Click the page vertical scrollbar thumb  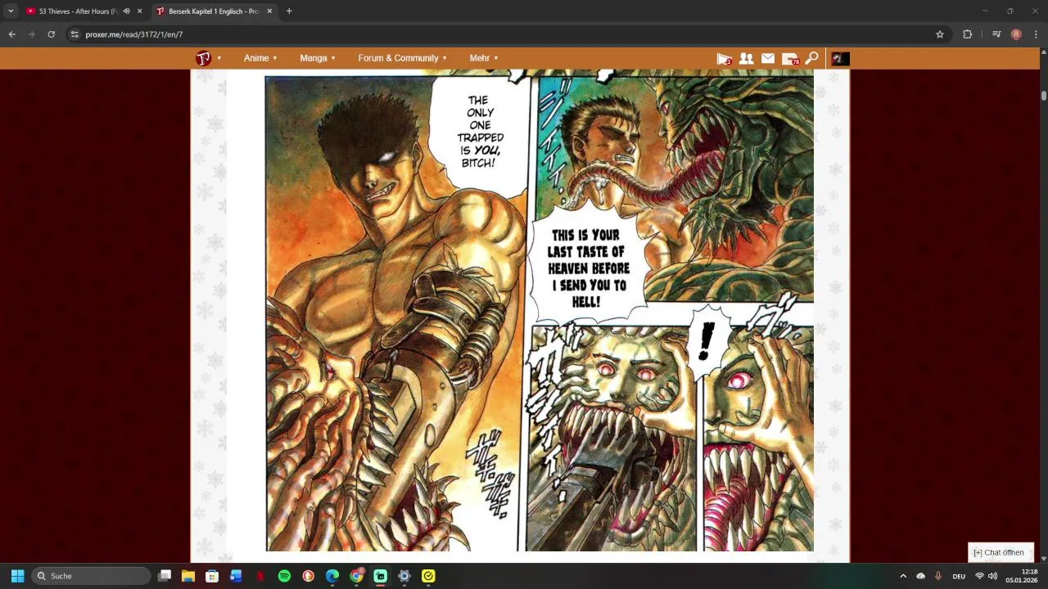1044,96
